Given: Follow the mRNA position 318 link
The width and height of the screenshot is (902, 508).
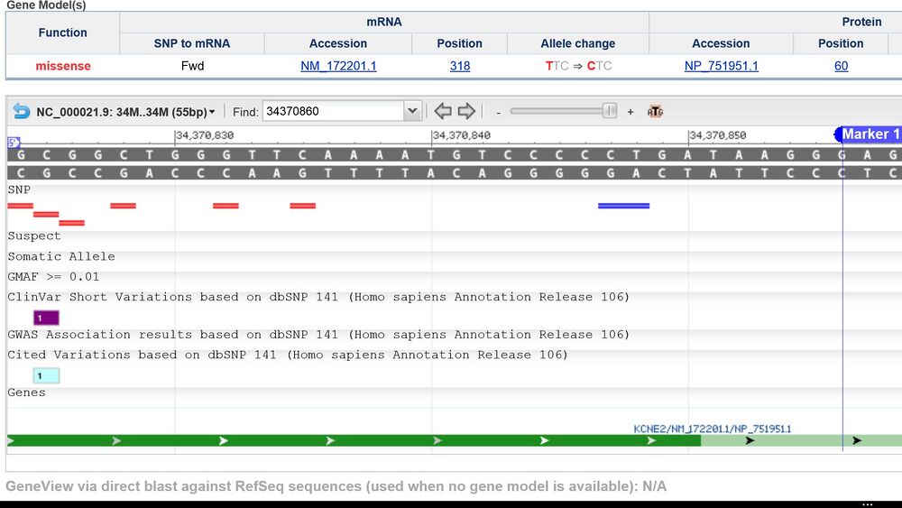Looking at the screenshot, I should pos(460,66).
